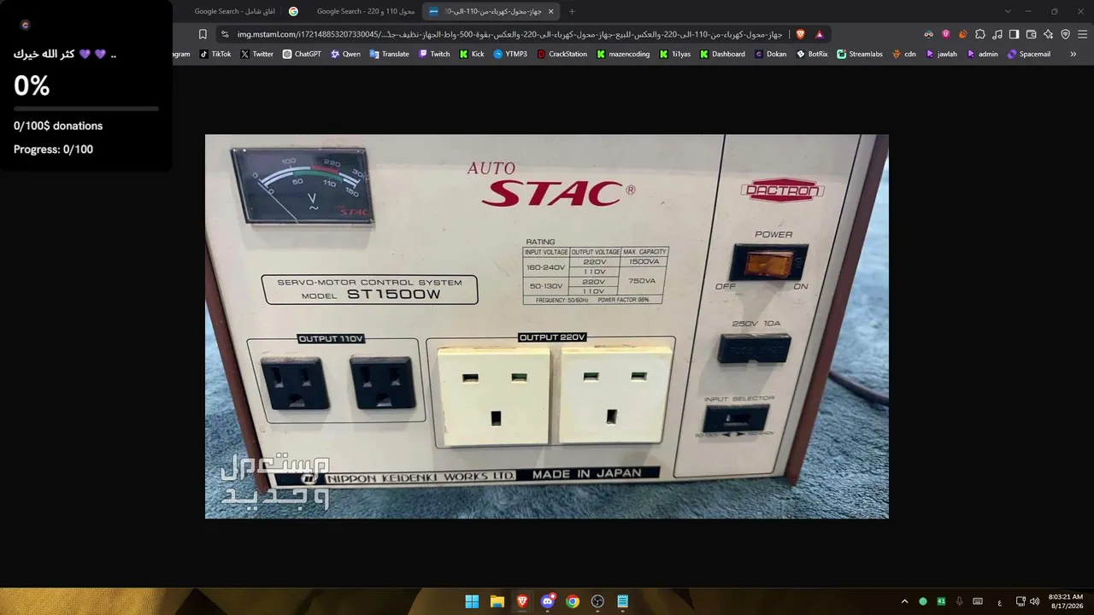The image size is (1094, 615).
Task: Click the donation progress bar in overlay
Action: (86, 108)
